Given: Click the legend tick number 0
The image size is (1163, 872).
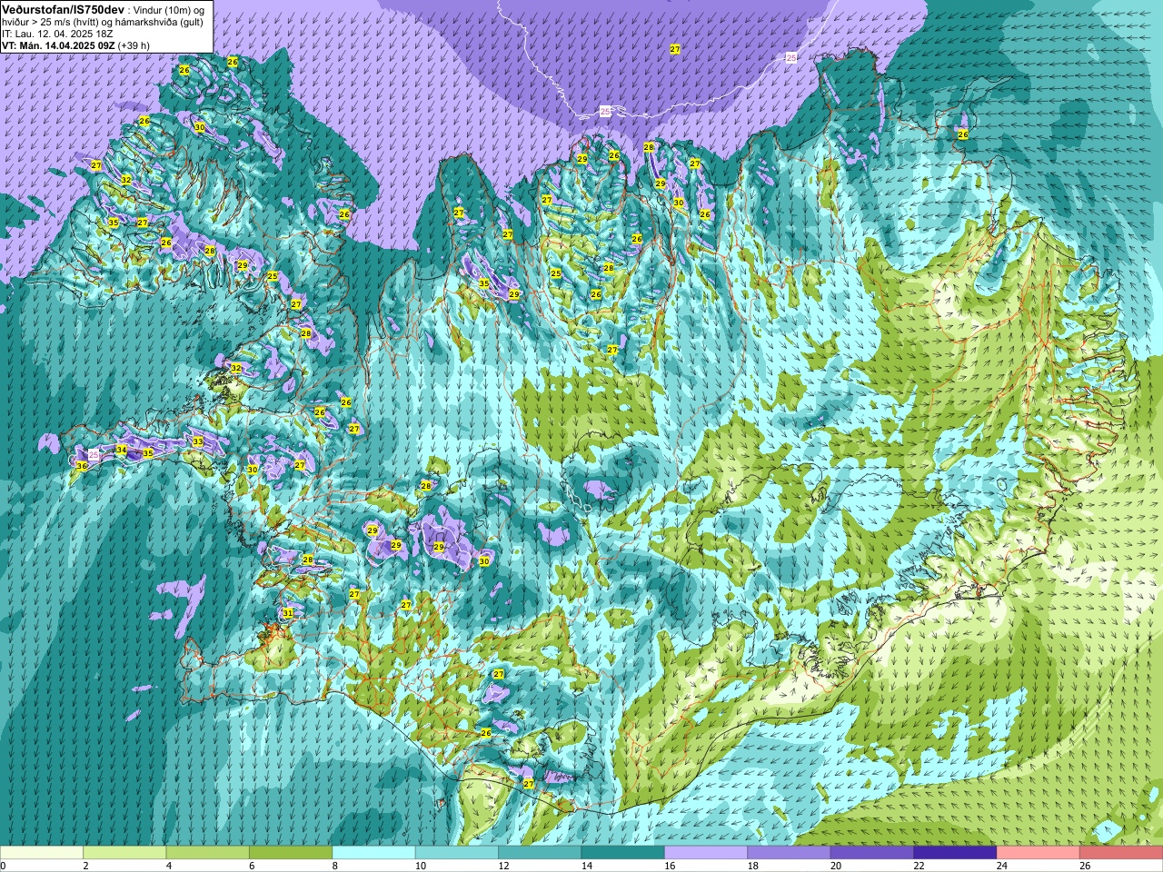Looking at the screenshot, I should [x=4, y=866].
